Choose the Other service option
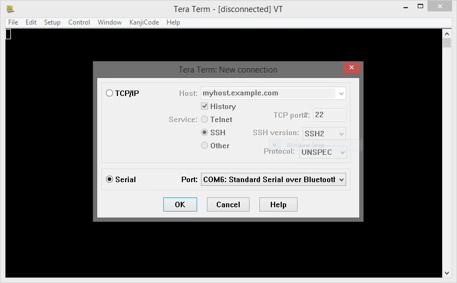This screenshot has width=457, height=283. pyautogui.click(x=204, y=146)
